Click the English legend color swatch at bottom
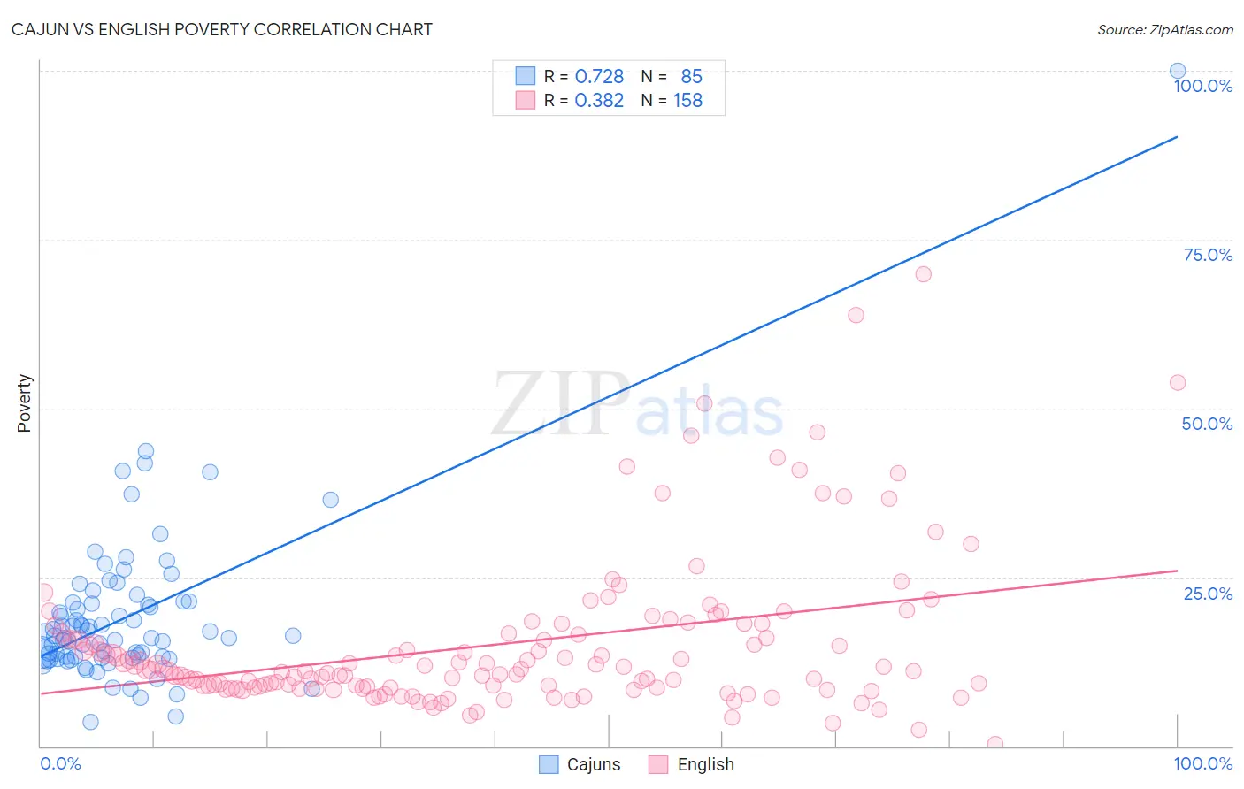Image resolution: width=1244 pixels, height=789 pixels. 658,764
